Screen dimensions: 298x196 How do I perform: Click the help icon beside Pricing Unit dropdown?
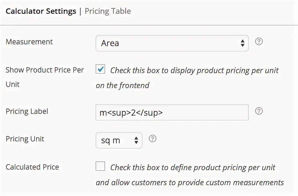click(x=153, y=138)
